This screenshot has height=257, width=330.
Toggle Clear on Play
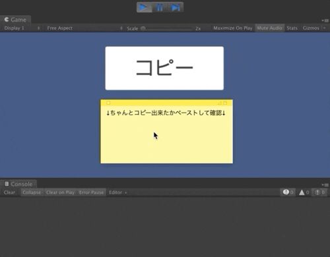[60, 192]
